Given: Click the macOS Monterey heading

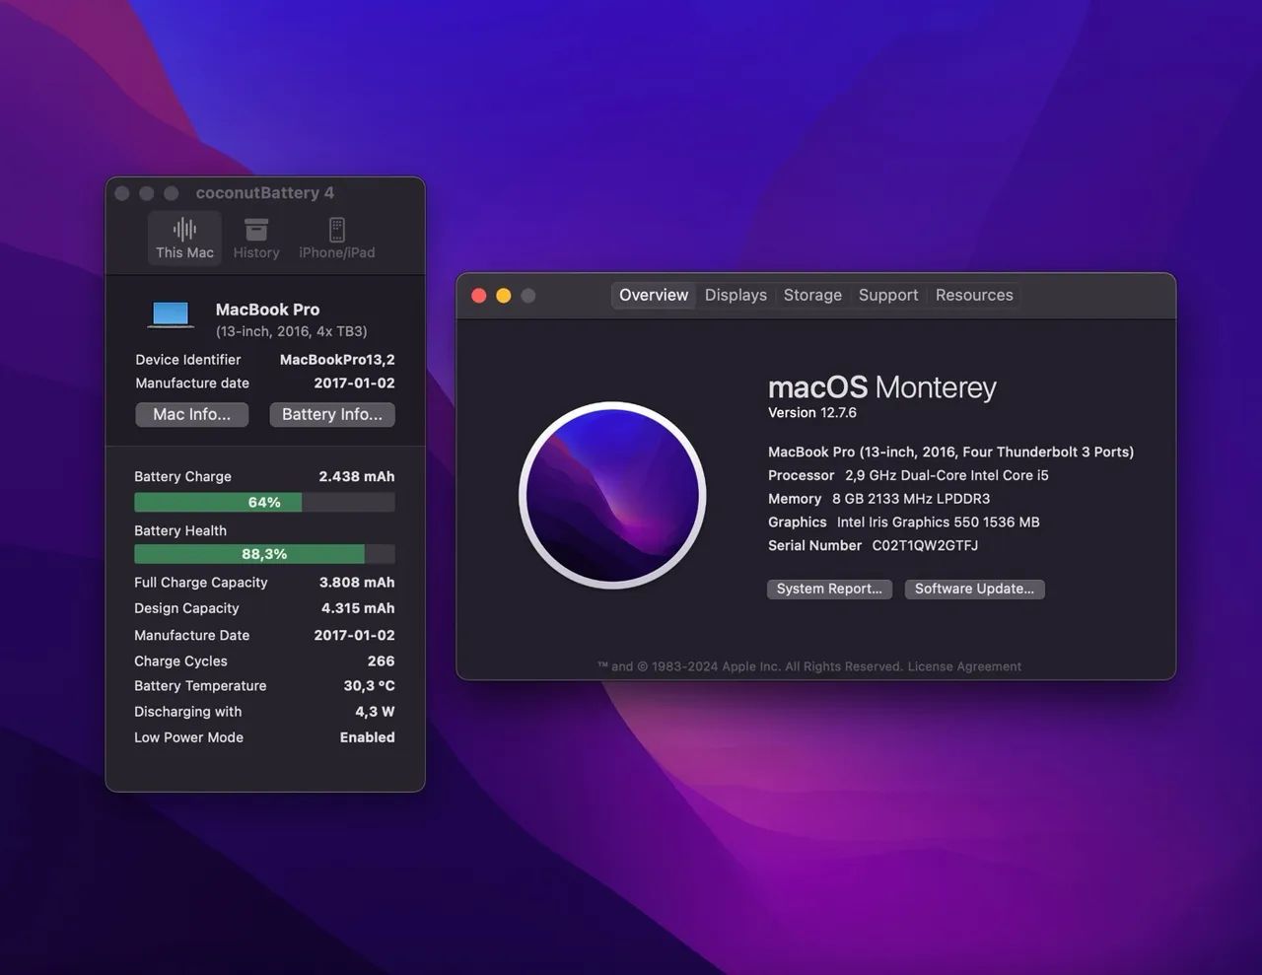Looking at the screenshot, I should (x=882, y=386).
